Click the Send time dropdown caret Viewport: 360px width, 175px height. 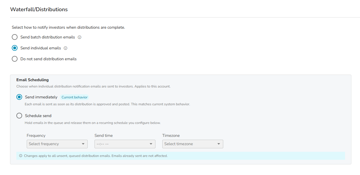151,144
